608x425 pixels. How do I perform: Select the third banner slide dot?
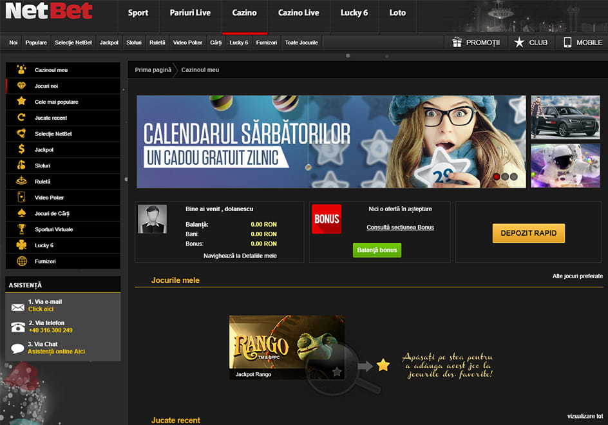(x=514, y=177)
